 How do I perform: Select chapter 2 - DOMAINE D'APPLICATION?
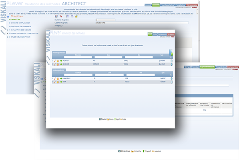coord(19,23)
